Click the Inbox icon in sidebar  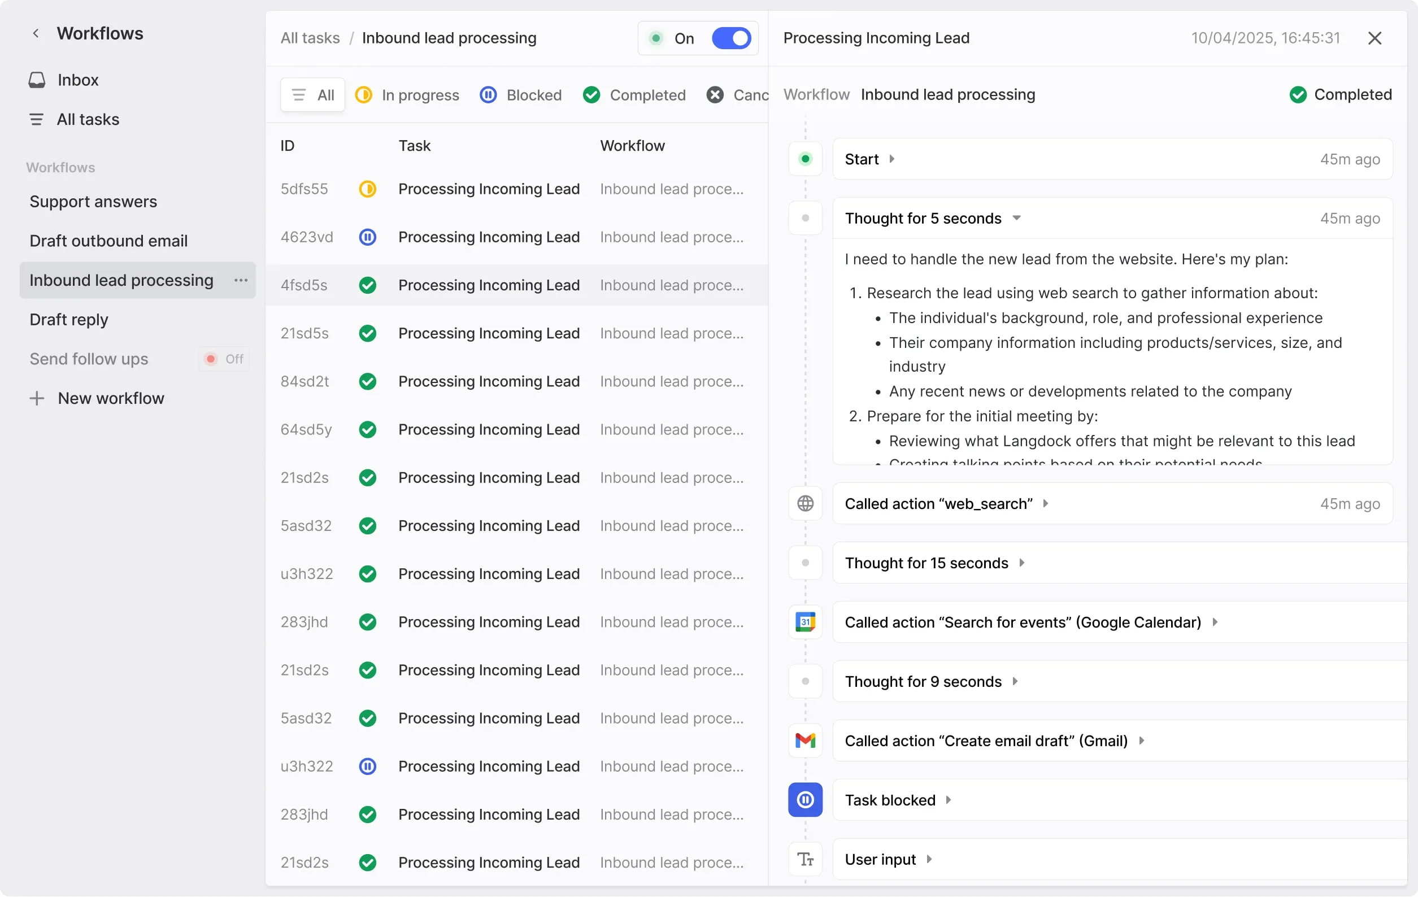point(37,80)
